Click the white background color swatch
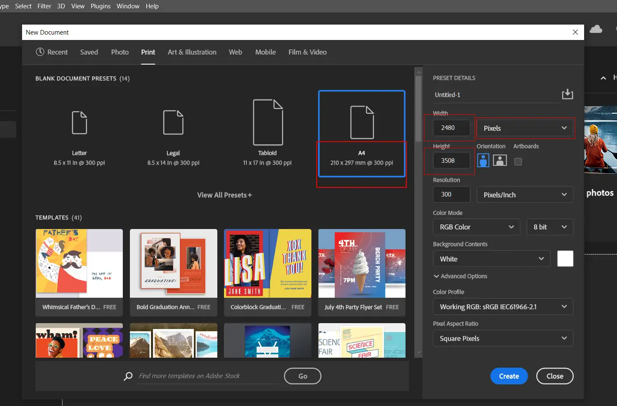Screen dimensions: 617x406 coord(565,259)
